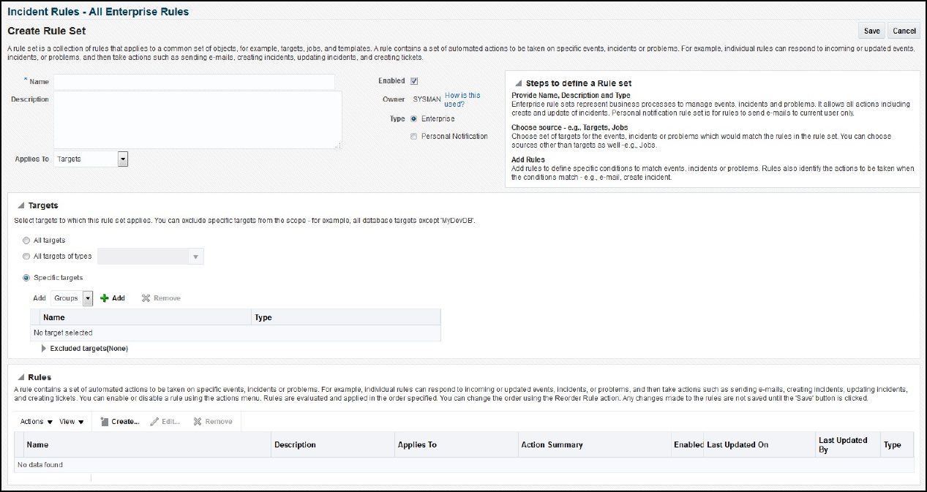927x492 pixels.
Task: Open the How is this used? link
Action: click(x=462, y=99)
